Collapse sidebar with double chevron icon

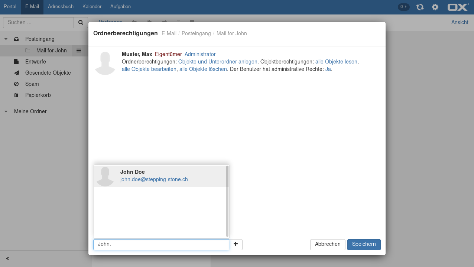point(7,258)
